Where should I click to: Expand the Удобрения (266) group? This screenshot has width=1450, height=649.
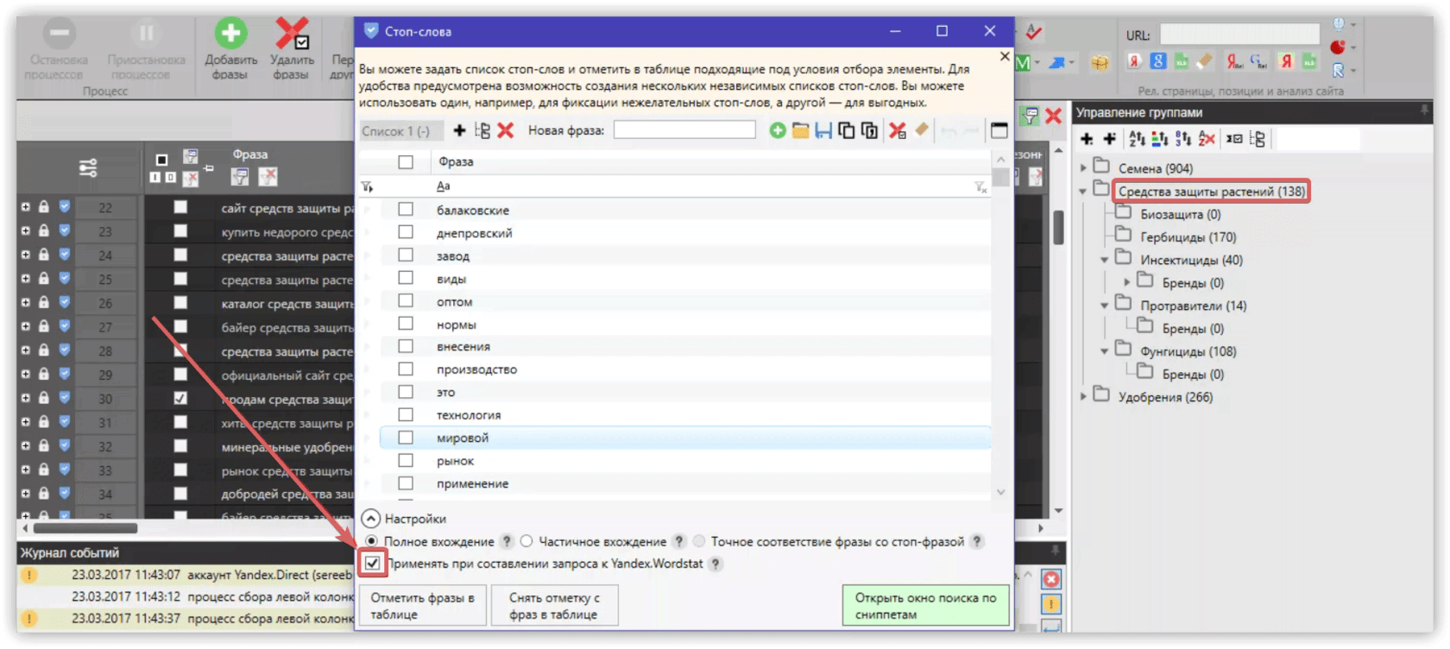1084,397
